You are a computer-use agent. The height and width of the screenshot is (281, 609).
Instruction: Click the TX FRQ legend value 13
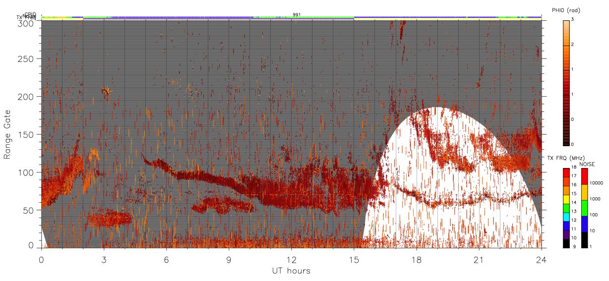[573, 211]
